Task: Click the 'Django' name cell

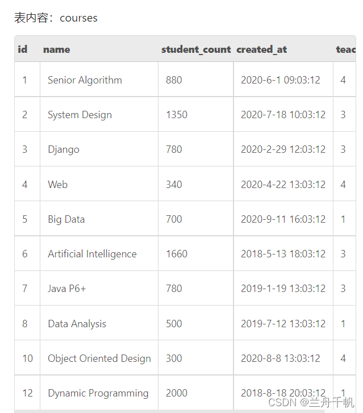Action: point(64,149)
